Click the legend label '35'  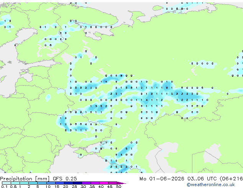92,186
